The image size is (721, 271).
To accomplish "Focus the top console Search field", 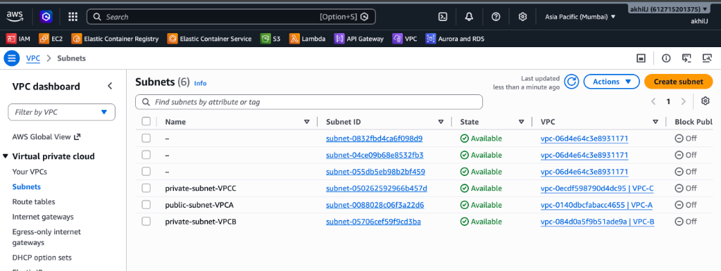I will pyautogui.click(x=231, y=17).
